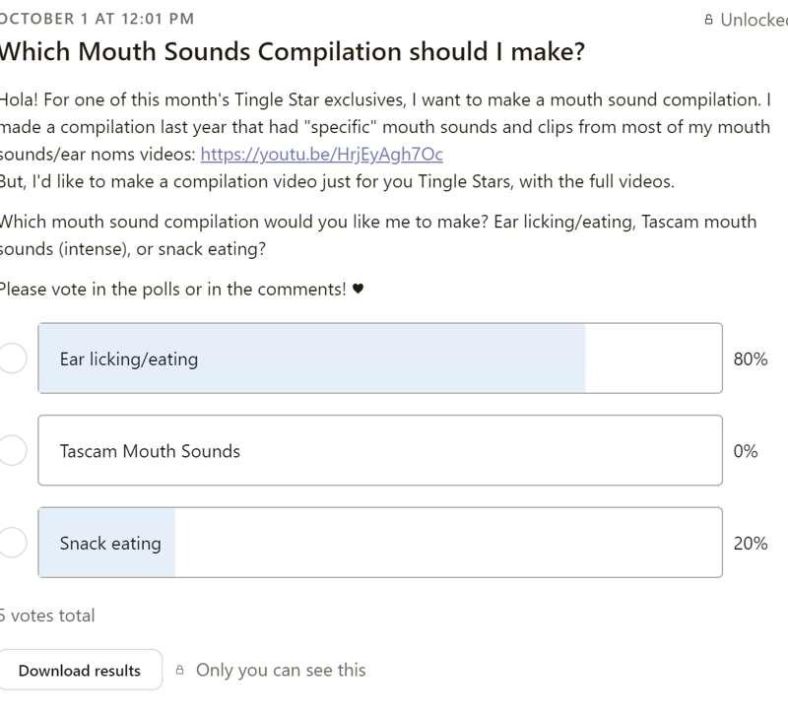Click the votes total text

point(47,616)
